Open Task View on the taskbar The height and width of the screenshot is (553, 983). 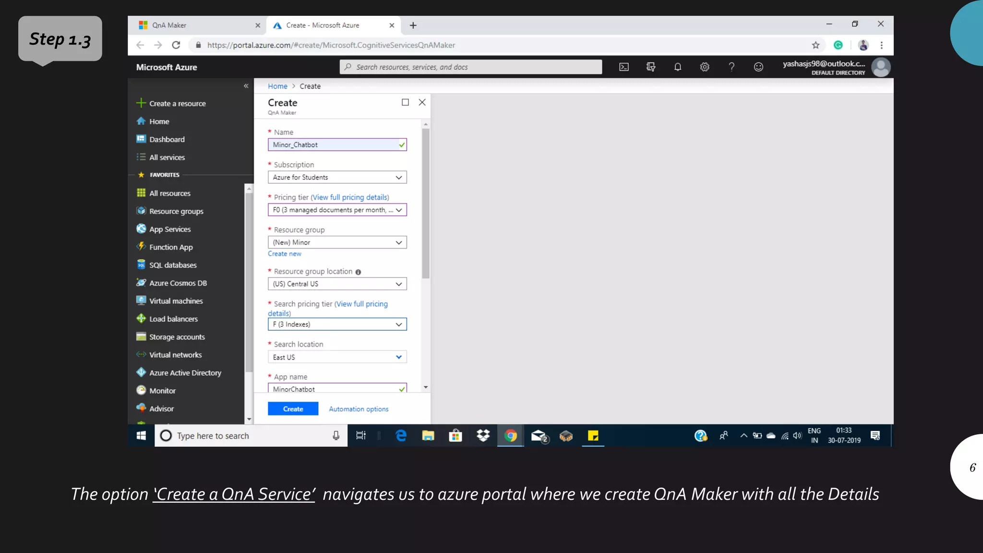[x=361, y=435]
